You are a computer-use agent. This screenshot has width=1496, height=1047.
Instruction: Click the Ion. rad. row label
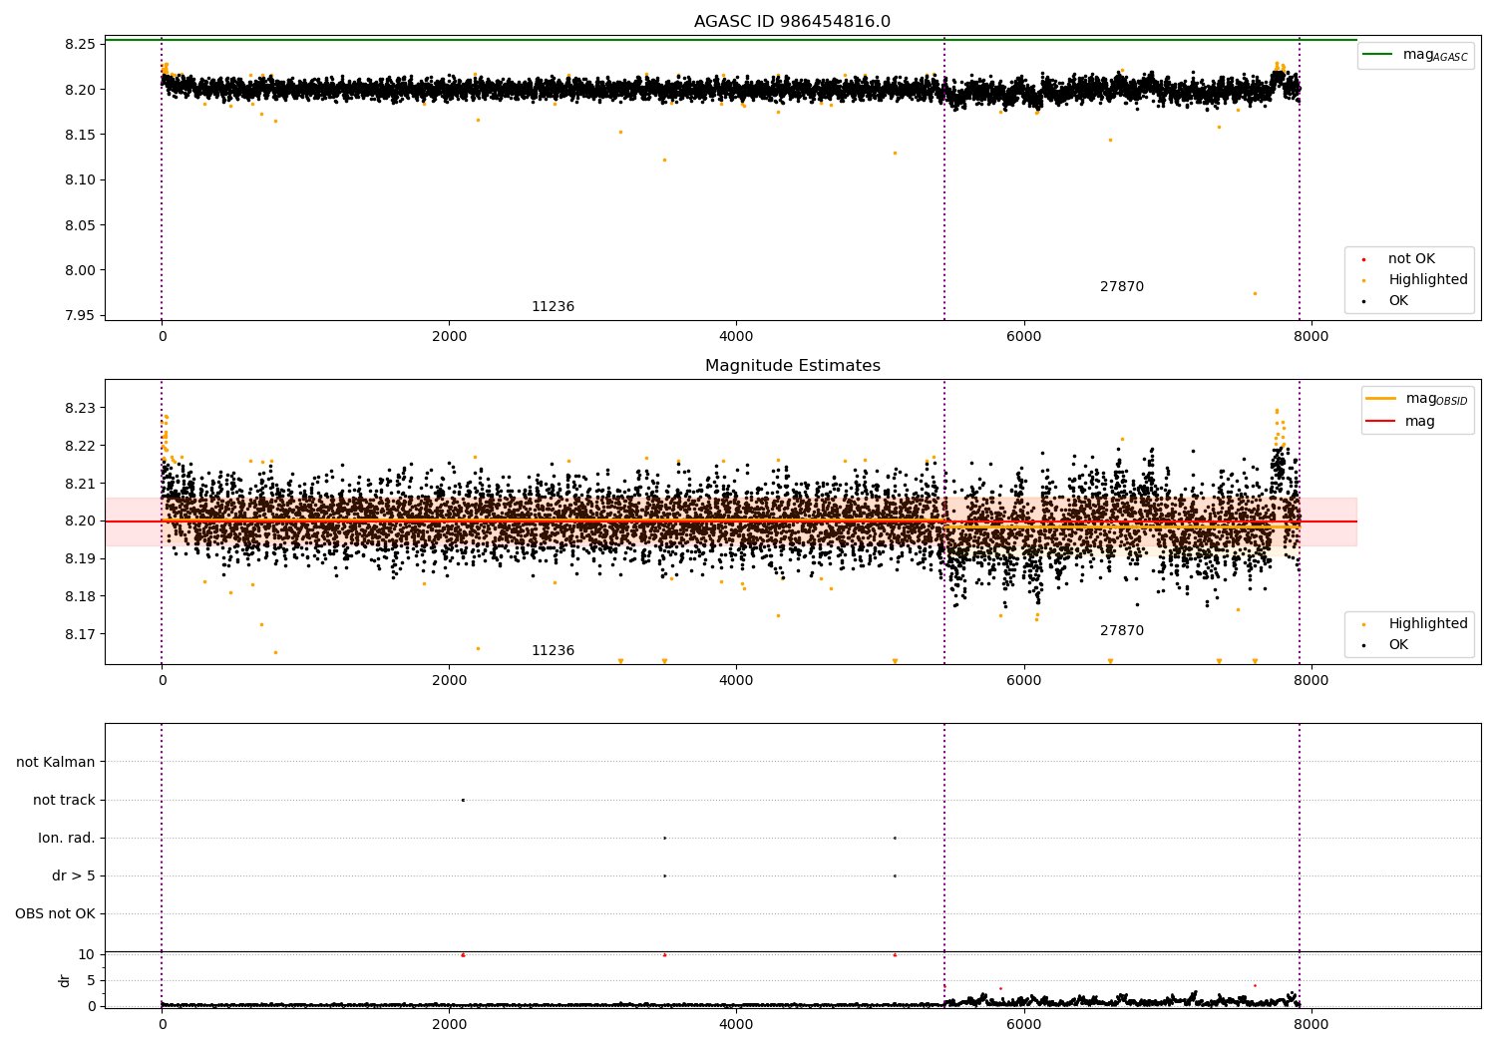pos(67,838)
